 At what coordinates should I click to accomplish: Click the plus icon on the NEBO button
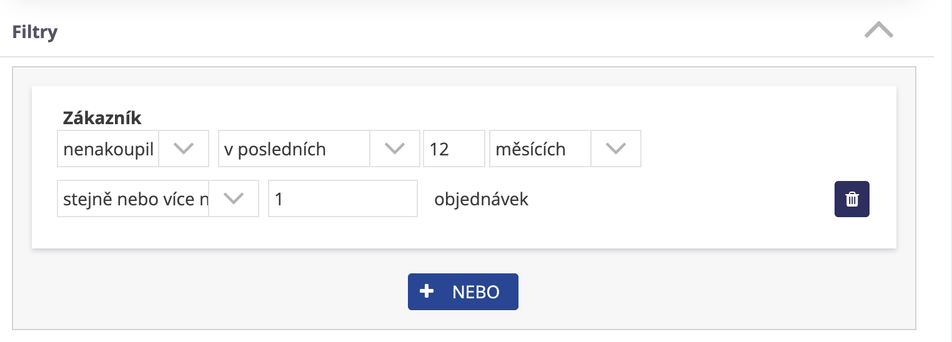pos(427,291)
